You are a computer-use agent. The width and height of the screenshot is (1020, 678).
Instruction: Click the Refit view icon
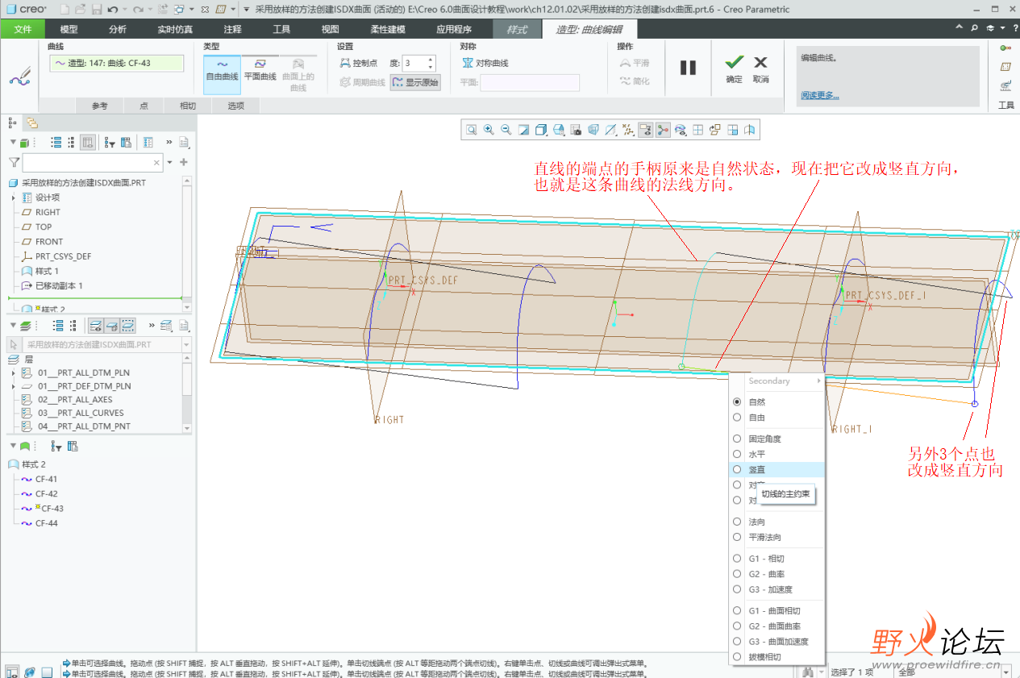(471, 130)
